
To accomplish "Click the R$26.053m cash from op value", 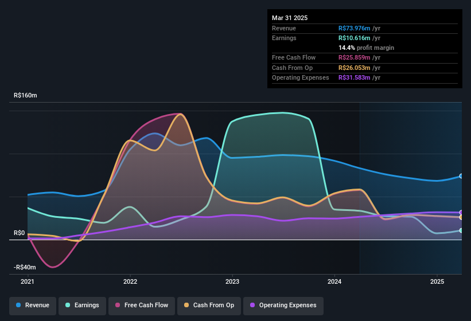I will 354,68.
